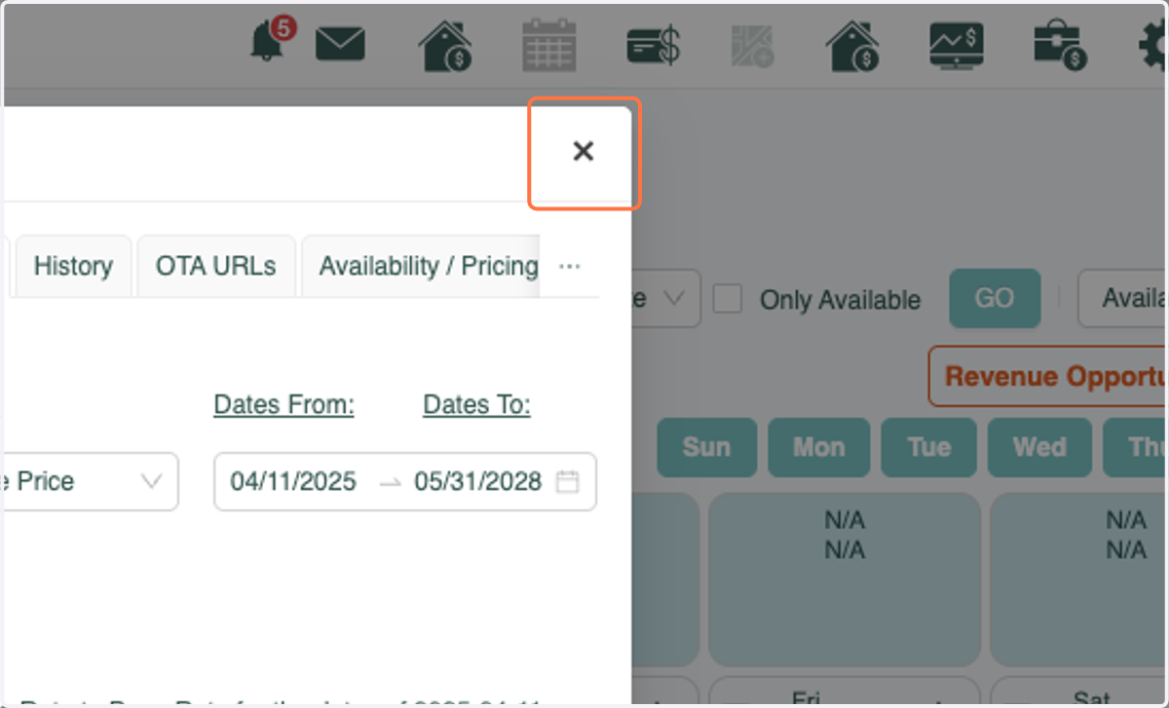Click the credit card dollar icon
This screenshot has height=708, width=1169.
(x=654, y=46)
